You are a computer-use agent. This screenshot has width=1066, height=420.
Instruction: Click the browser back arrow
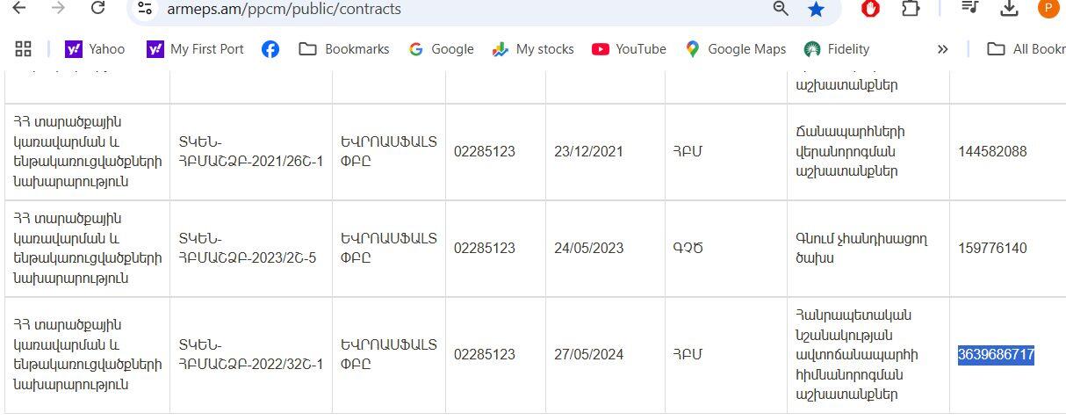18,8
